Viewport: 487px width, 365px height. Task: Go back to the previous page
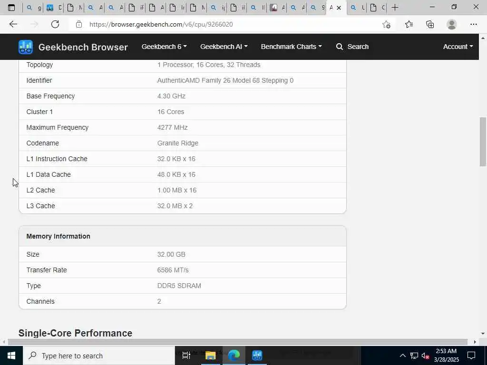(x=13, y=24)
